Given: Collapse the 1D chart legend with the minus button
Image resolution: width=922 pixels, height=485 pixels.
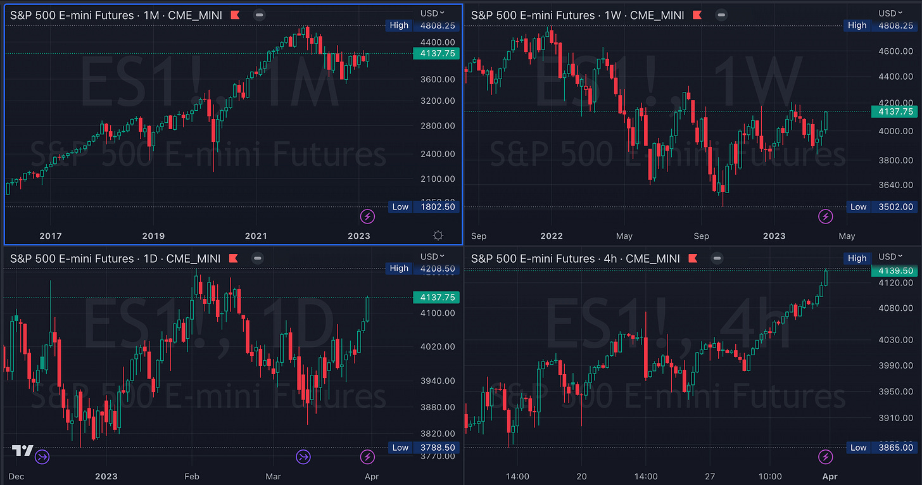Looking at the screenshot, I should coord(256,258).
